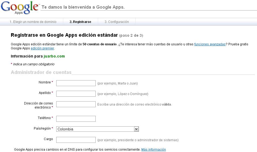Focus the Nombre input field
This screenshot has height=152, width=257.
tap(76, 83)
